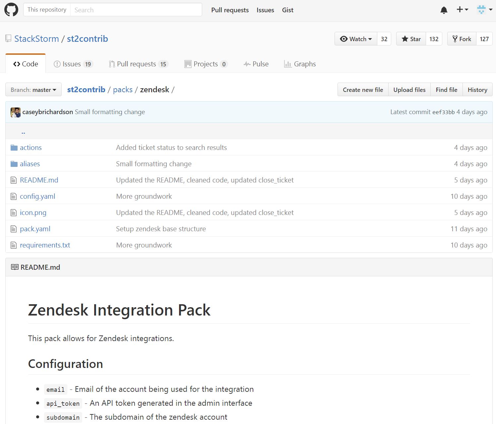Open the Branch: master dropdown

point(33,90)
